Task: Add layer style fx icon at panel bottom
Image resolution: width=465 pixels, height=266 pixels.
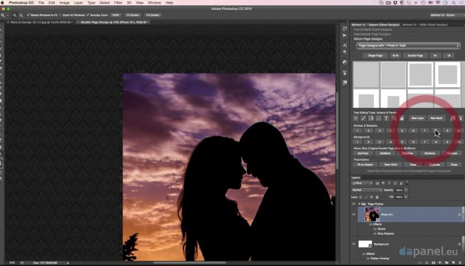Action: tap(427, 263)
